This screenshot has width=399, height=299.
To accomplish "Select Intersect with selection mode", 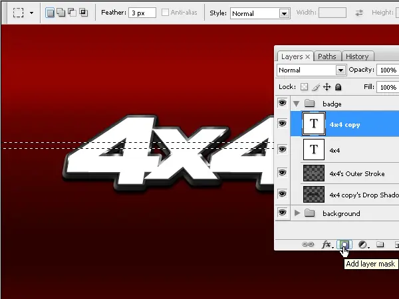I will 83,13.
